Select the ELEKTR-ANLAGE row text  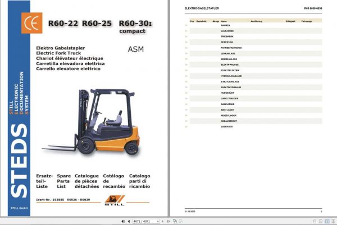click(230, 65)
